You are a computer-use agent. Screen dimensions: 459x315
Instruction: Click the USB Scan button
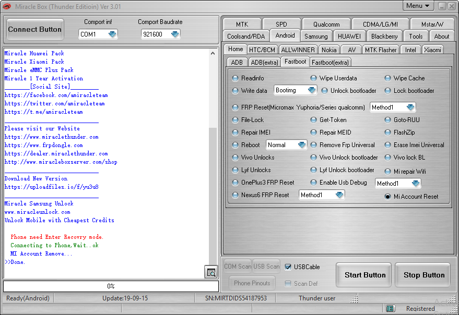pyautogui.click(x=266, y=266)
